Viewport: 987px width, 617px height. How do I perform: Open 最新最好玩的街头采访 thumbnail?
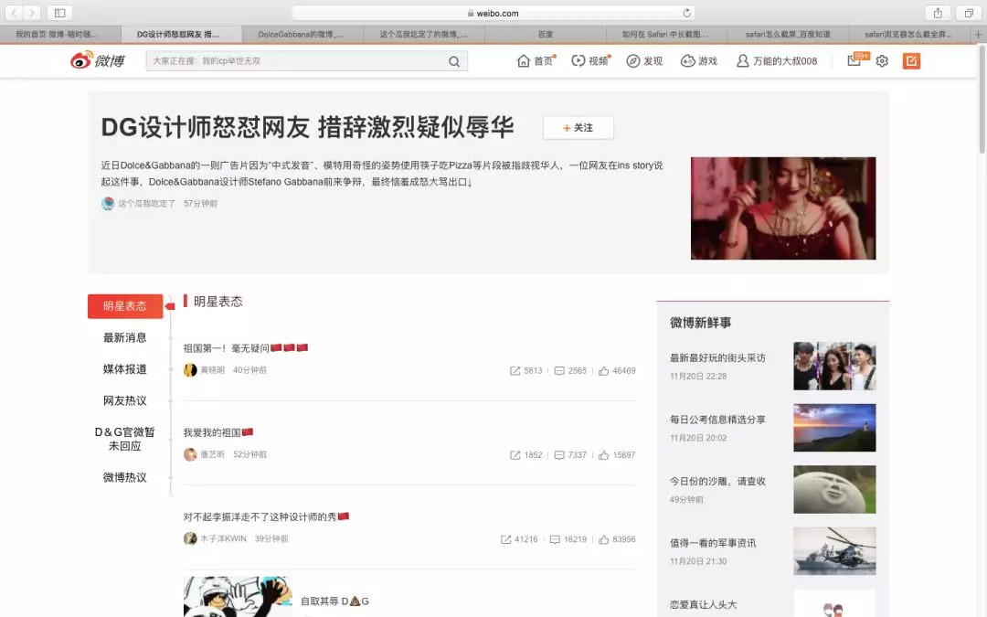tap(834, 366)
